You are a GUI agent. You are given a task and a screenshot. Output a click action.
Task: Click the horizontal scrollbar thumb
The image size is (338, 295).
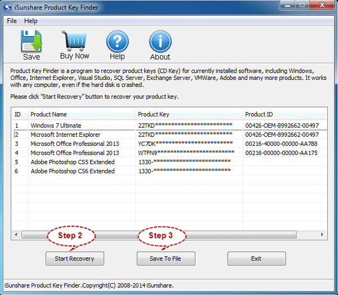coord(159,235)
